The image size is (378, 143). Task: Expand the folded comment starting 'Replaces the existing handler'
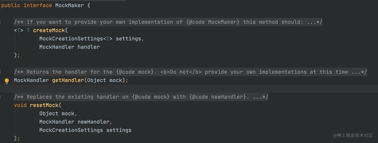point(141,97)
